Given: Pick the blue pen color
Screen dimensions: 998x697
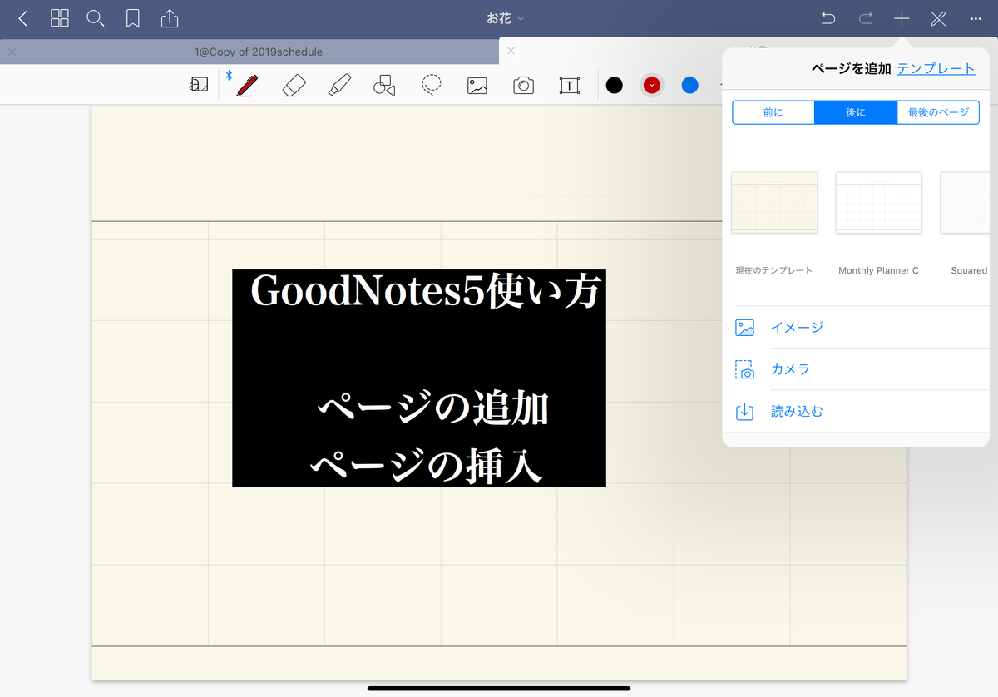Looking at the screenshot, I should 689,85.
